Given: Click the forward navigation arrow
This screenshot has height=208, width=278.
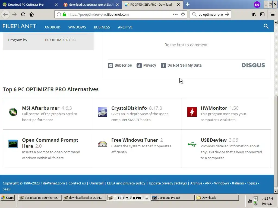Looking at the screenshot, I should [x=14, y=14].
